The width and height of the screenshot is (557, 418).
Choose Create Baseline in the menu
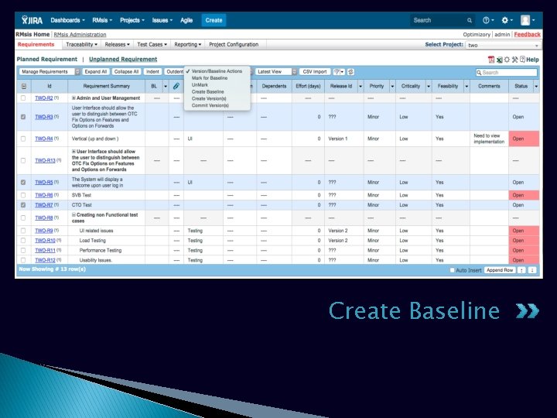pyautogui.click(x=208, y=91)
